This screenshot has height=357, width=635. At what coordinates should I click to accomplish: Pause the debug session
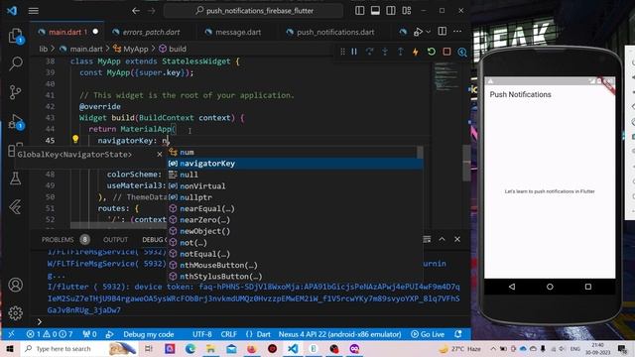[354, 52]
